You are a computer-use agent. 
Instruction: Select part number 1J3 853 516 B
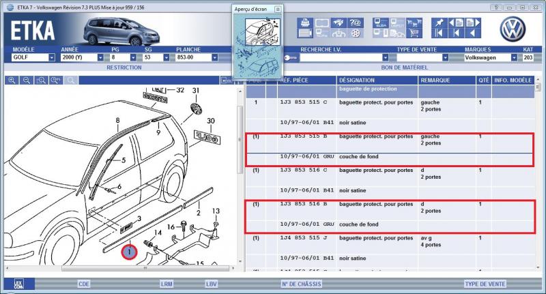click(303, 204)
